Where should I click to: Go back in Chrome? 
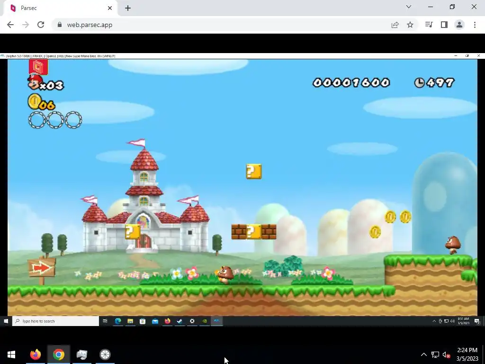coord(10,25)
